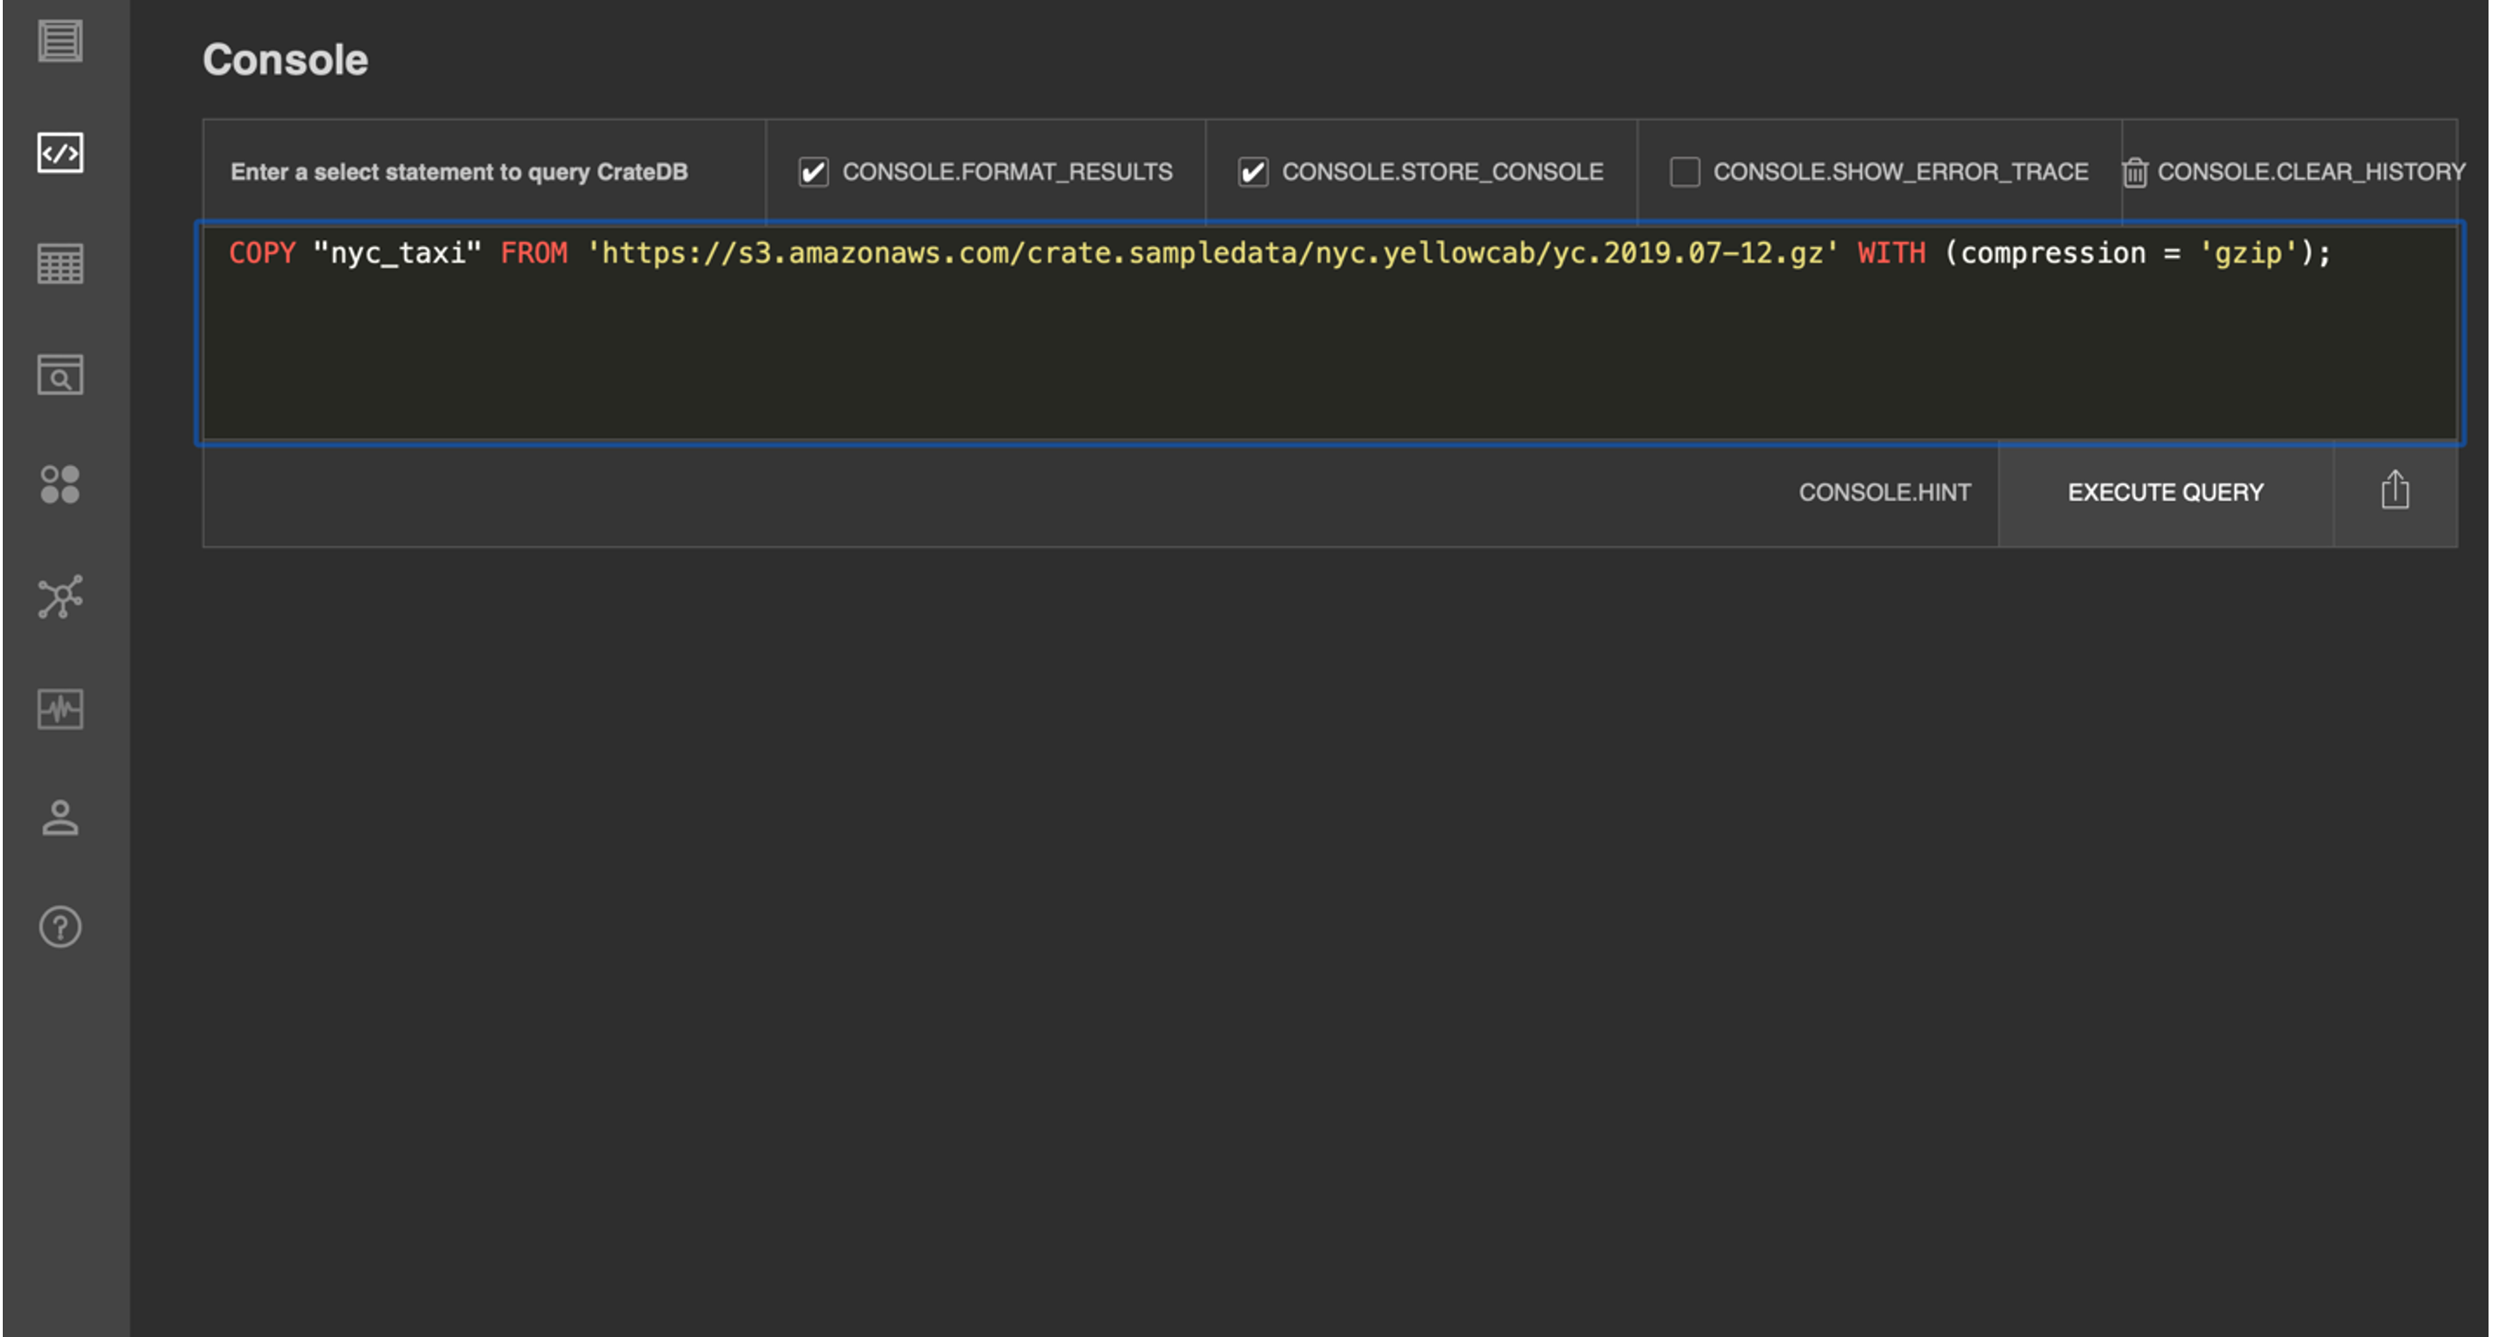Click inside the SQL query editor
The image size is (2518, 1337).
[1329, 334]
